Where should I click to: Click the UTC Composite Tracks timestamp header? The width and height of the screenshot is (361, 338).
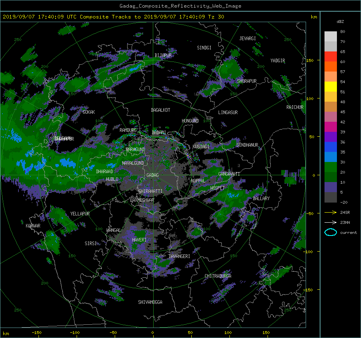(x=113, y=17)
